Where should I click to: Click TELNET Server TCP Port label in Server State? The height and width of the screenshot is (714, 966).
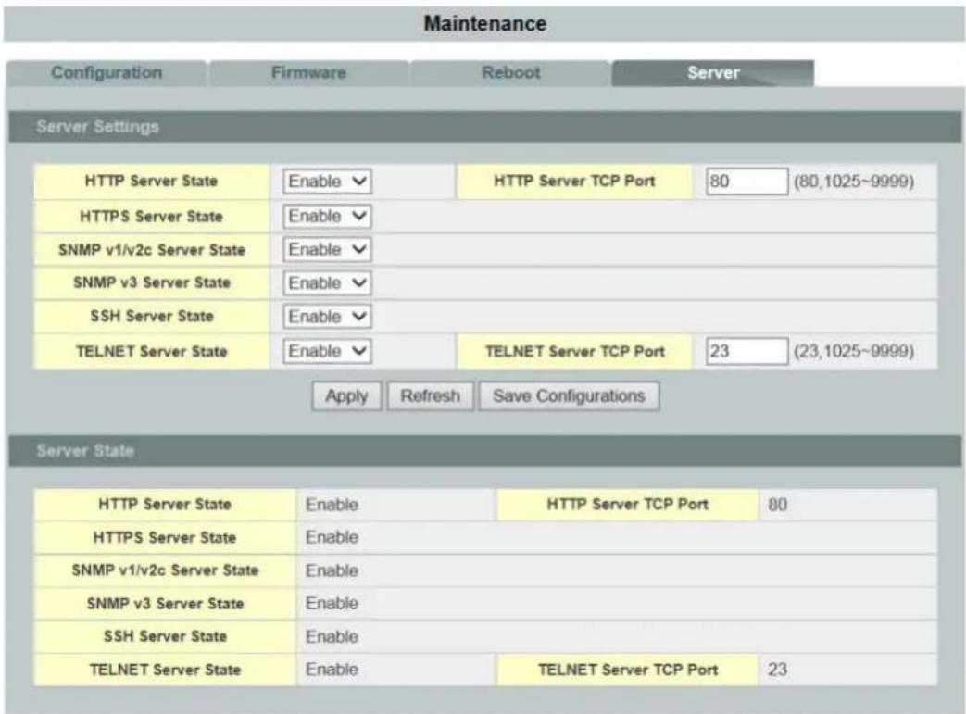(x=627, y=669)
